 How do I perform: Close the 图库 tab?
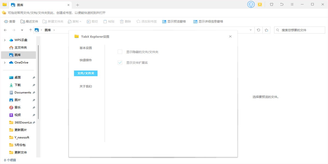coord(68,5)
